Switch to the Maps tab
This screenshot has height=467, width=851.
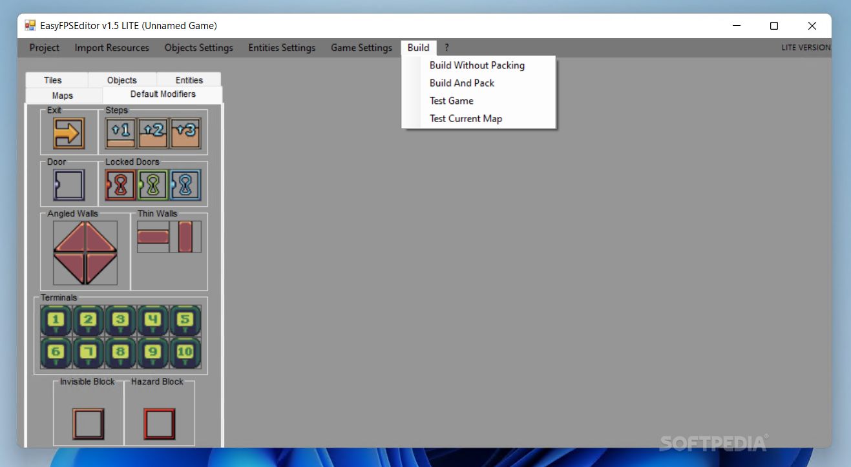[63, 96]
